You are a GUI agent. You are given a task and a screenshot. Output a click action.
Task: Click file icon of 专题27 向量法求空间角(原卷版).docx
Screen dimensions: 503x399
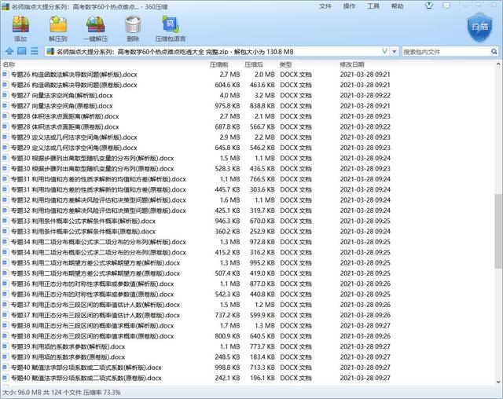(x=6, y=106)
